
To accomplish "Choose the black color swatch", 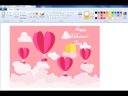I will [96, 13].
